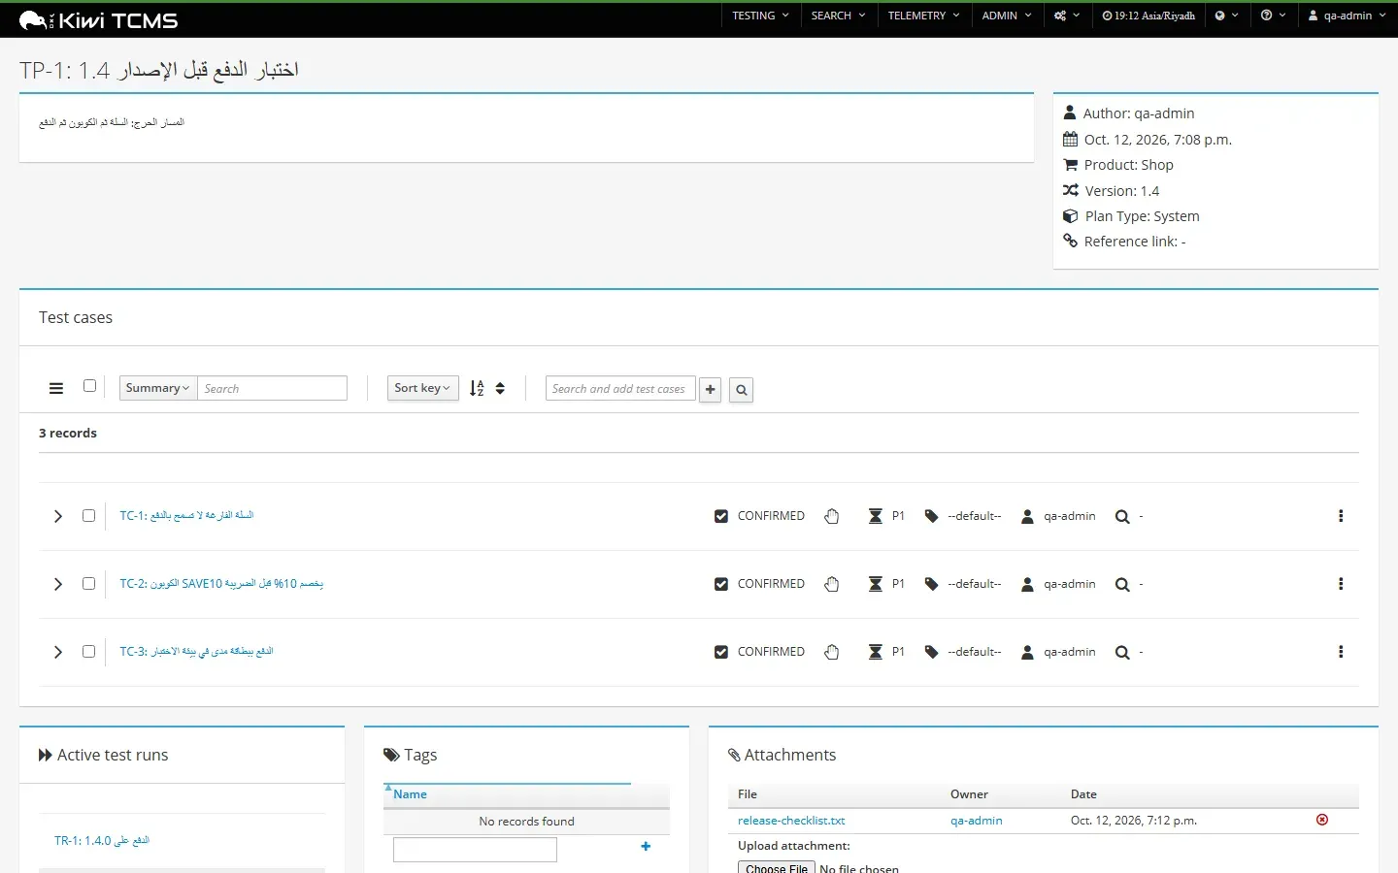The image size is (1398, 873).
Task: Click the hourglass priority icon in TC-3 row
Action: [x=876, y=652]
